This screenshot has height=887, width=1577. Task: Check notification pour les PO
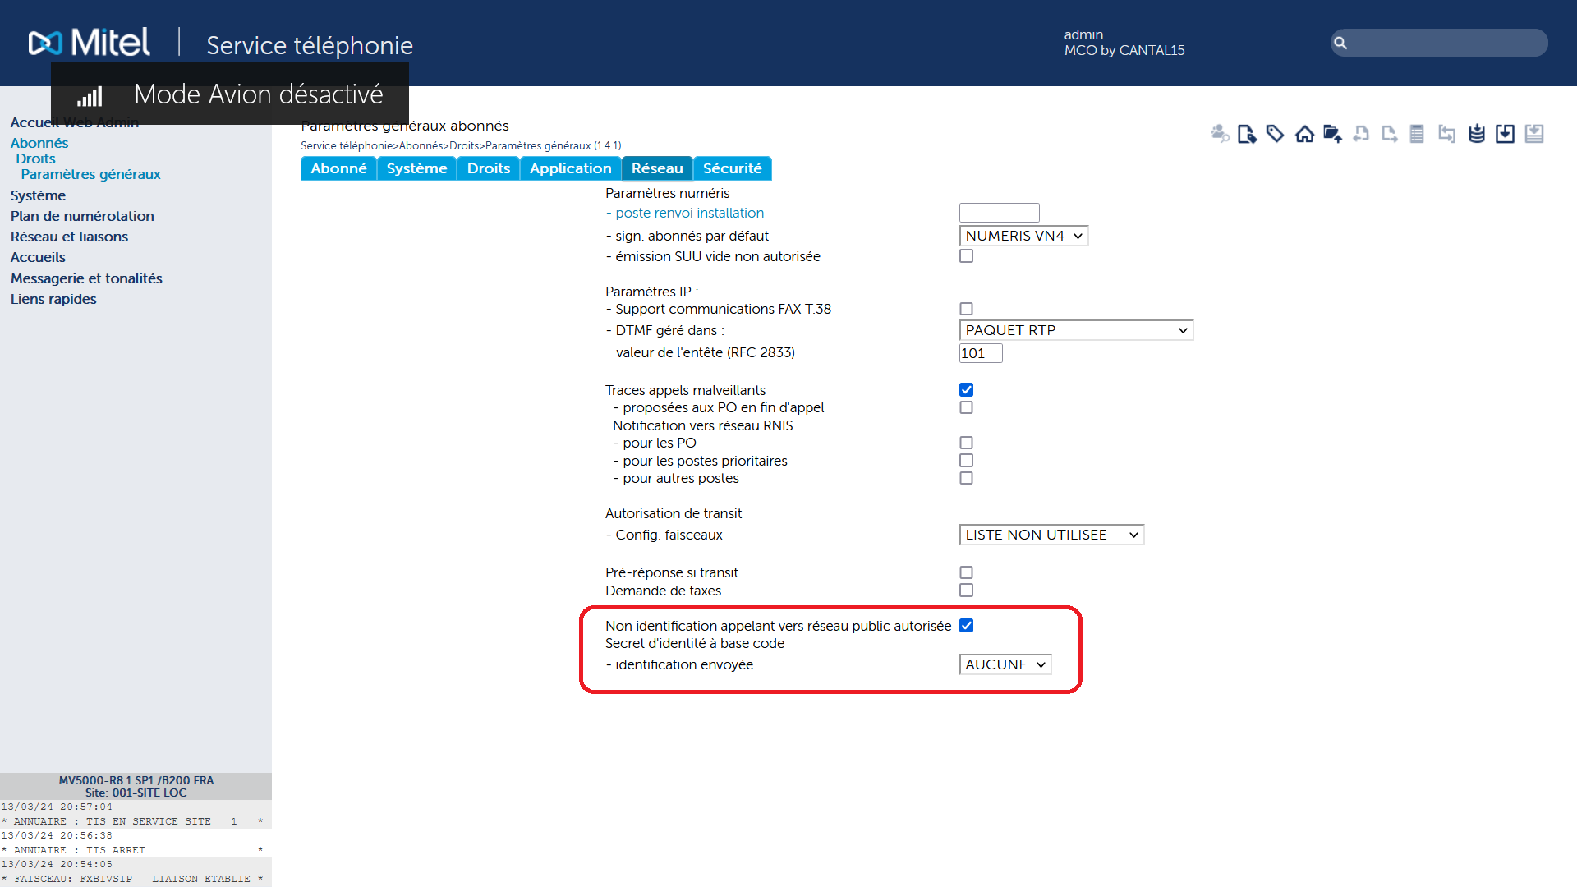tap(967, 443)
